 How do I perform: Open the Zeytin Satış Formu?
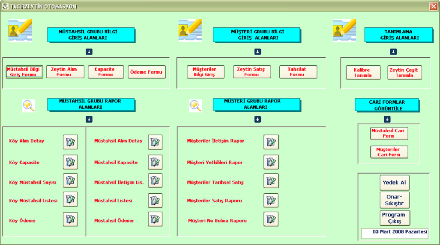click(252, 72)
